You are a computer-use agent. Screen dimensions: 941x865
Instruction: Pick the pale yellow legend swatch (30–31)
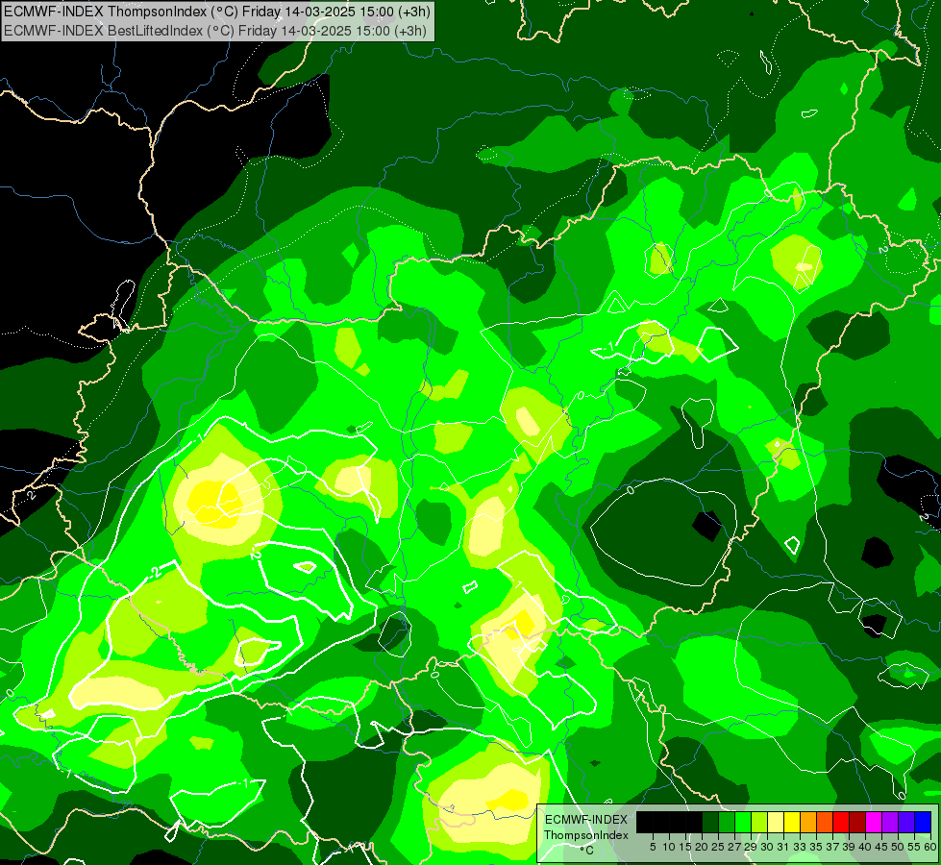pyautogui.click(x=776, y=823)
